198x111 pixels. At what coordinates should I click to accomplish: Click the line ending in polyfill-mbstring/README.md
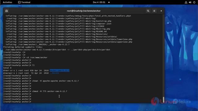(56, 31)
